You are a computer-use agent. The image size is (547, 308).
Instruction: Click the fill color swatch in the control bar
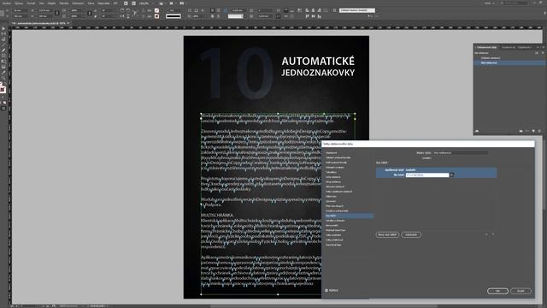point(156,10)
